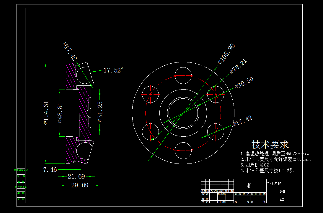323x213 pixels.
Task: Click the ø78.21 bolt circle dimension
Action: (x=239, y=66)
